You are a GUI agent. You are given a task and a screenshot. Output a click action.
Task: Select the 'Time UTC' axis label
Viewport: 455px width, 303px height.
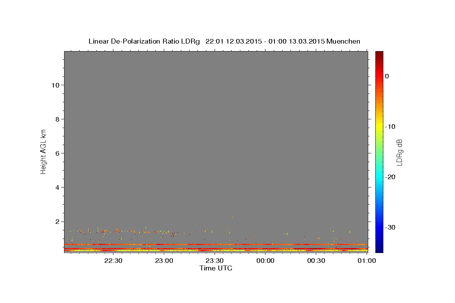pos(216,268)
